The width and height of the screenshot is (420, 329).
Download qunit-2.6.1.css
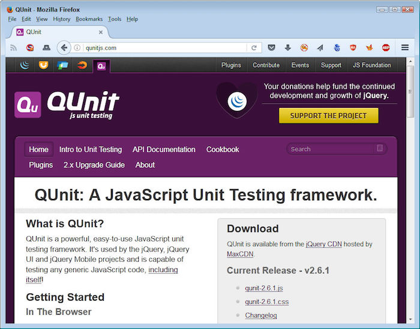267,301
